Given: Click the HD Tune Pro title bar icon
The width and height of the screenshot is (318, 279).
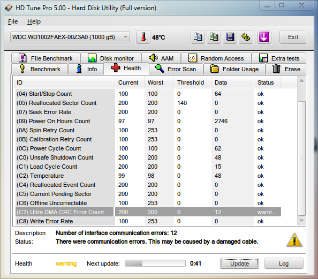Looking at the screenshot, I should [9, 8].
